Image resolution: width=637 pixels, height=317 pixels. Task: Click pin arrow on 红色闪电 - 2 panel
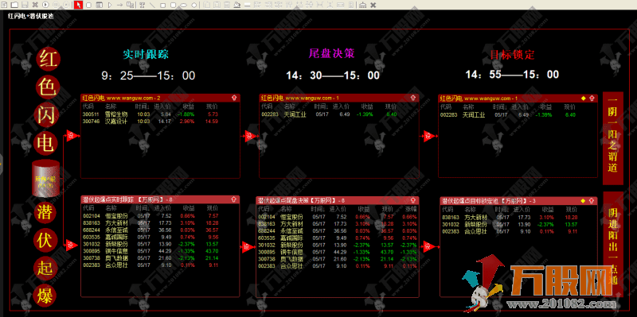point(234,98)
